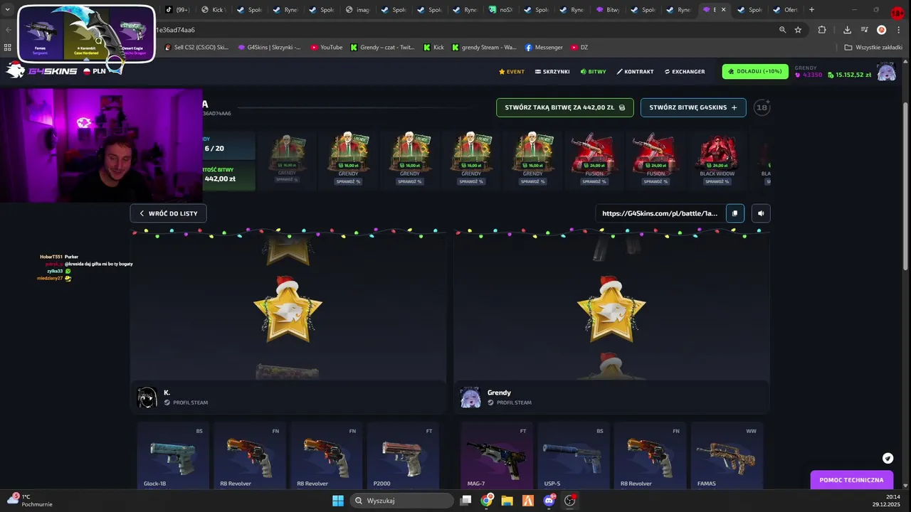This screenshot has height=512, width=911.
Task: Open Sell CS2 (CS:GO) Ski... bookmark
Action: [196, 48]
